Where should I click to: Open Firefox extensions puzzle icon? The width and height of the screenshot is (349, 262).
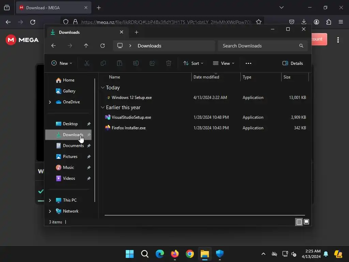(329, 22)
